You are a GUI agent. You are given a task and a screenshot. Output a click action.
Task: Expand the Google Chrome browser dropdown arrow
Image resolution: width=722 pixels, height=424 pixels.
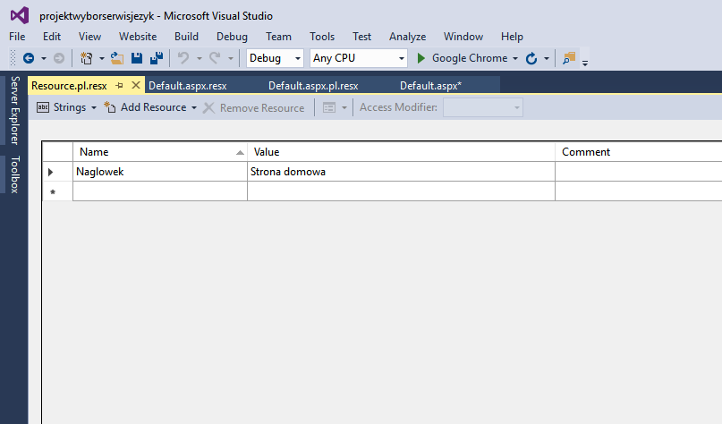click(515, 58)
